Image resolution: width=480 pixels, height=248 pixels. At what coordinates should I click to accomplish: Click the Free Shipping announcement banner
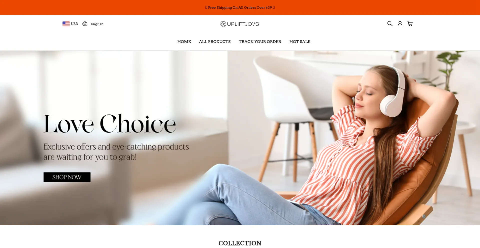(x=240, y=7)
